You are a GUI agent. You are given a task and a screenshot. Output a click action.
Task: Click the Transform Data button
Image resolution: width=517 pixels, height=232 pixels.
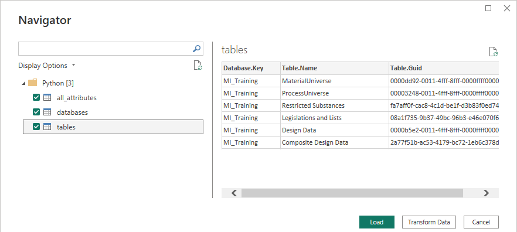click(428, 222)
